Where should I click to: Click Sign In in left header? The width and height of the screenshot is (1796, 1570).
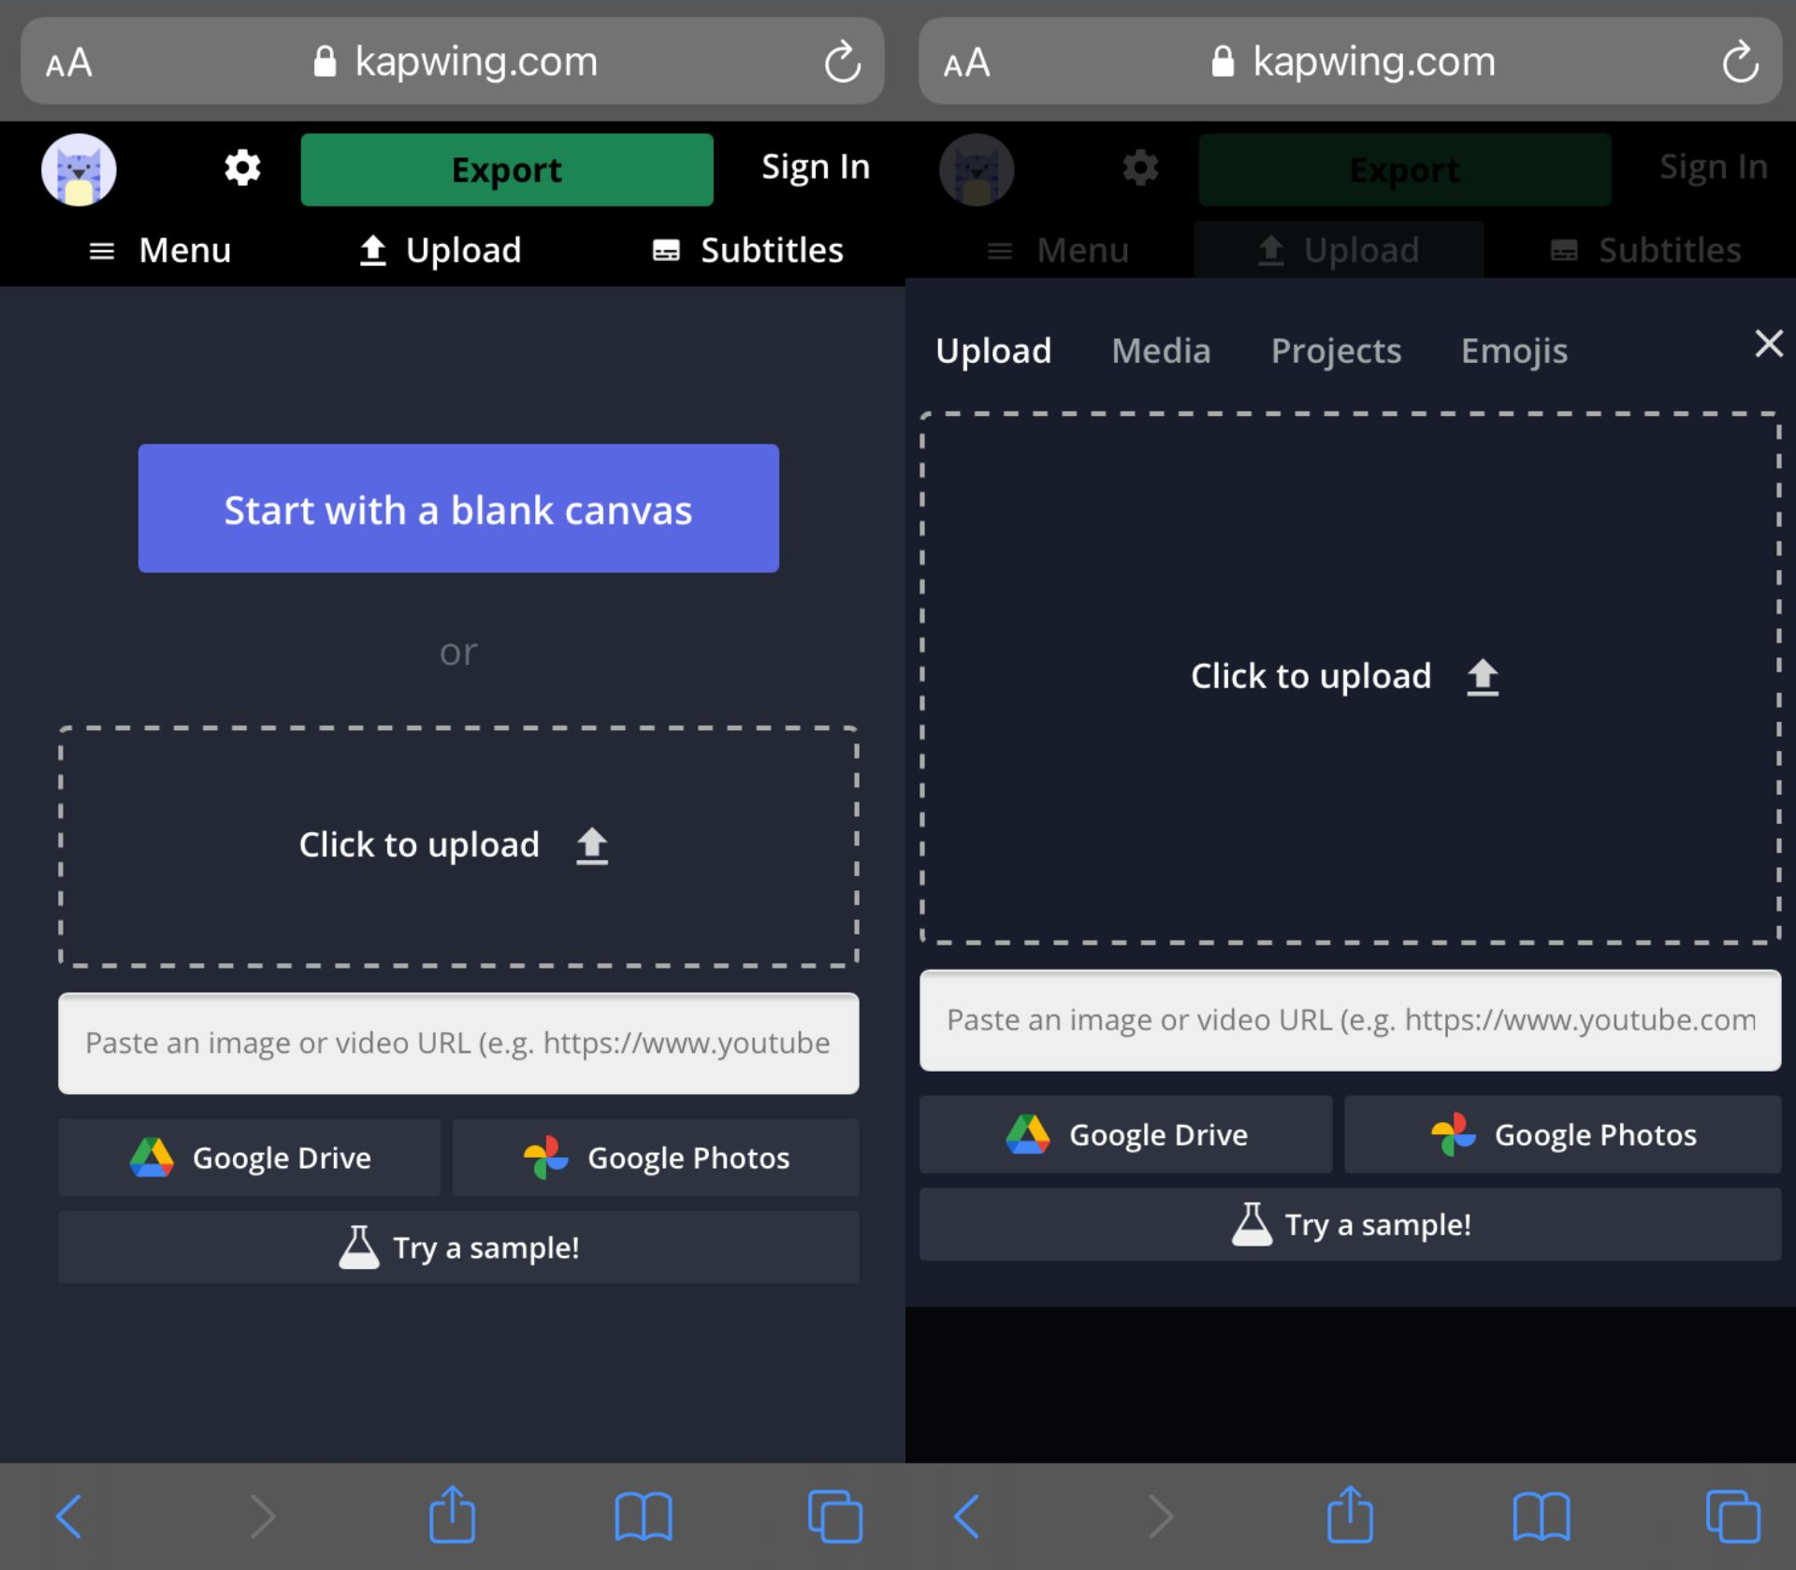coord(815,167)
